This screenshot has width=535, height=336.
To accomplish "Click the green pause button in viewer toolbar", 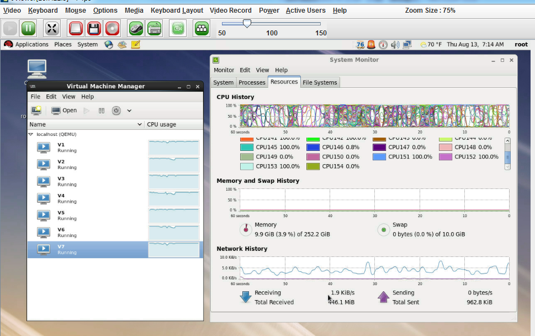I will coord(29,28).
